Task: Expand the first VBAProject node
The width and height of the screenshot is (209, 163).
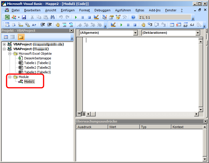Action: pyautogui.click(x=4, y=44)
